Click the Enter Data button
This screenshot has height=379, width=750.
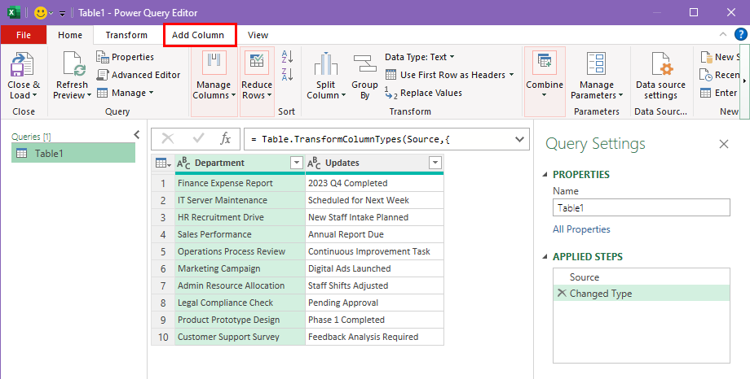[718, 93]
